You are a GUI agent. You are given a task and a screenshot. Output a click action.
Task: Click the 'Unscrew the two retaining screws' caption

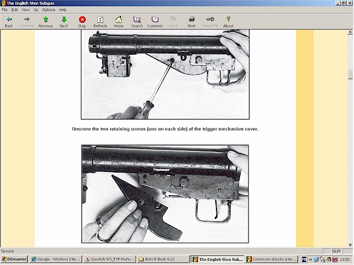click(x=165, y=129)
